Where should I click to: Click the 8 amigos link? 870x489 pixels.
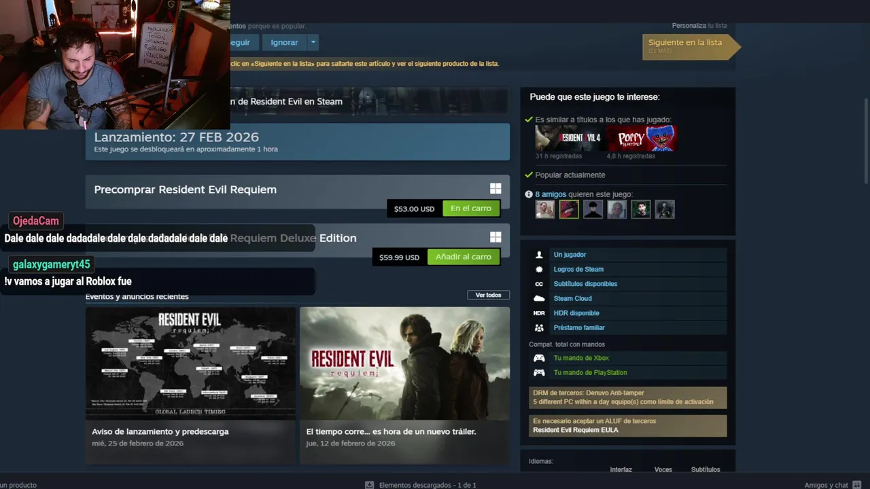551,194
